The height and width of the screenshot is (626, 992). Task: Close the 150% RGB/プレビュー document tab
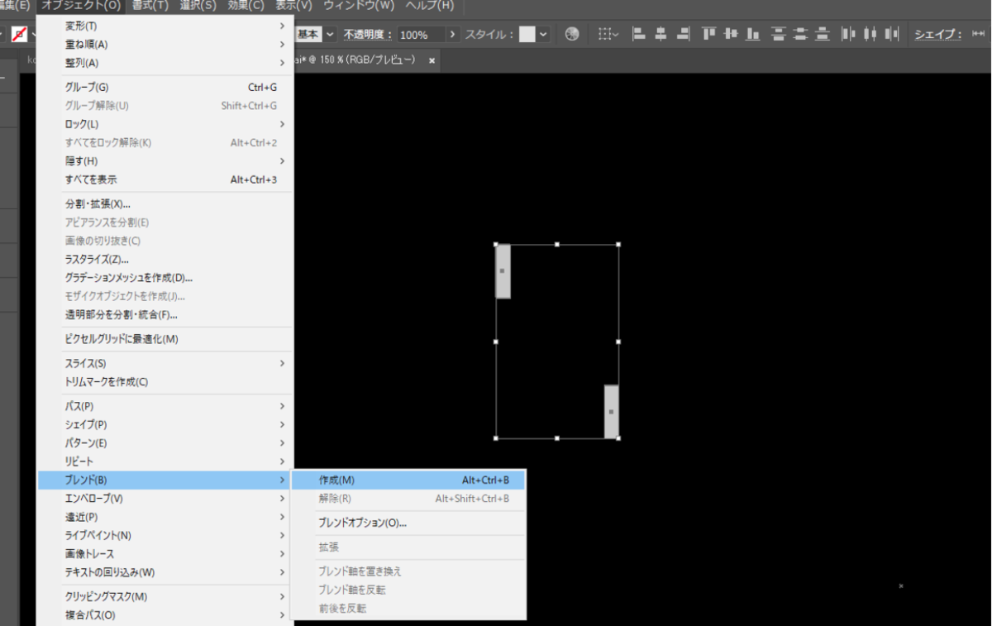click(x=432, y=60)
